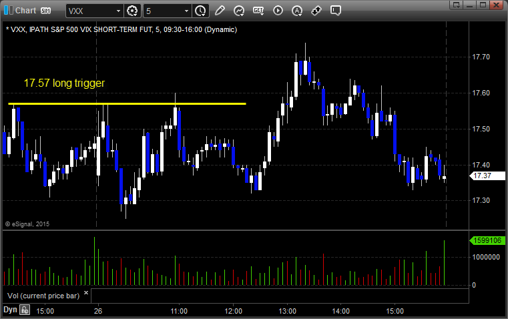Click the green volume marker 1599106
Screen dimensions: 508x319
(x=487, y=241)
